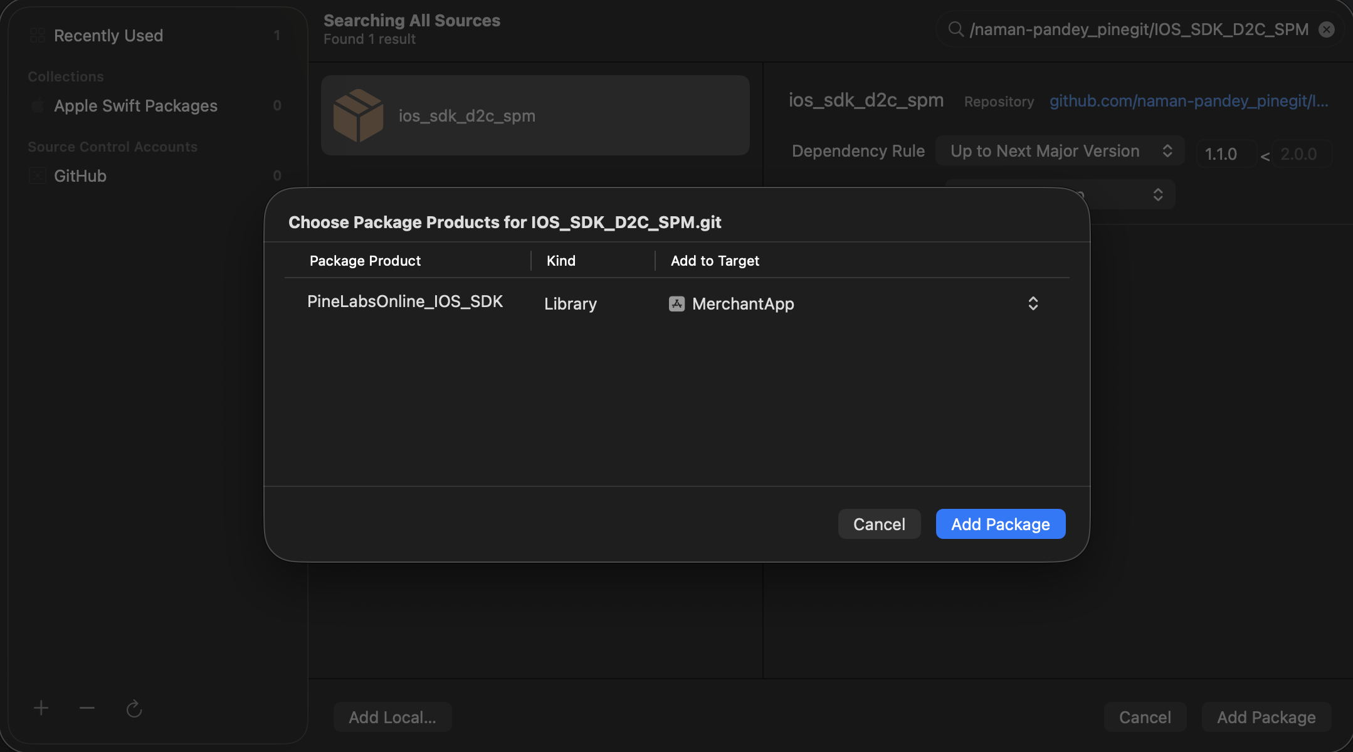Open the Dependency Rule dropdown
1353x752 pixels.
(1060, 151)
